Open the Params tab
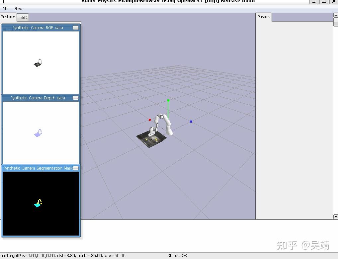 point(263,17)
